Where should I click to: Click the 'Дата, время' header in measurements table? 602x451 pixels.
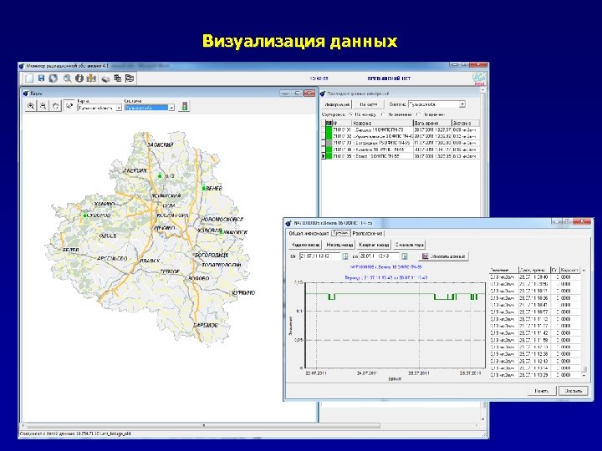[432, 123]
